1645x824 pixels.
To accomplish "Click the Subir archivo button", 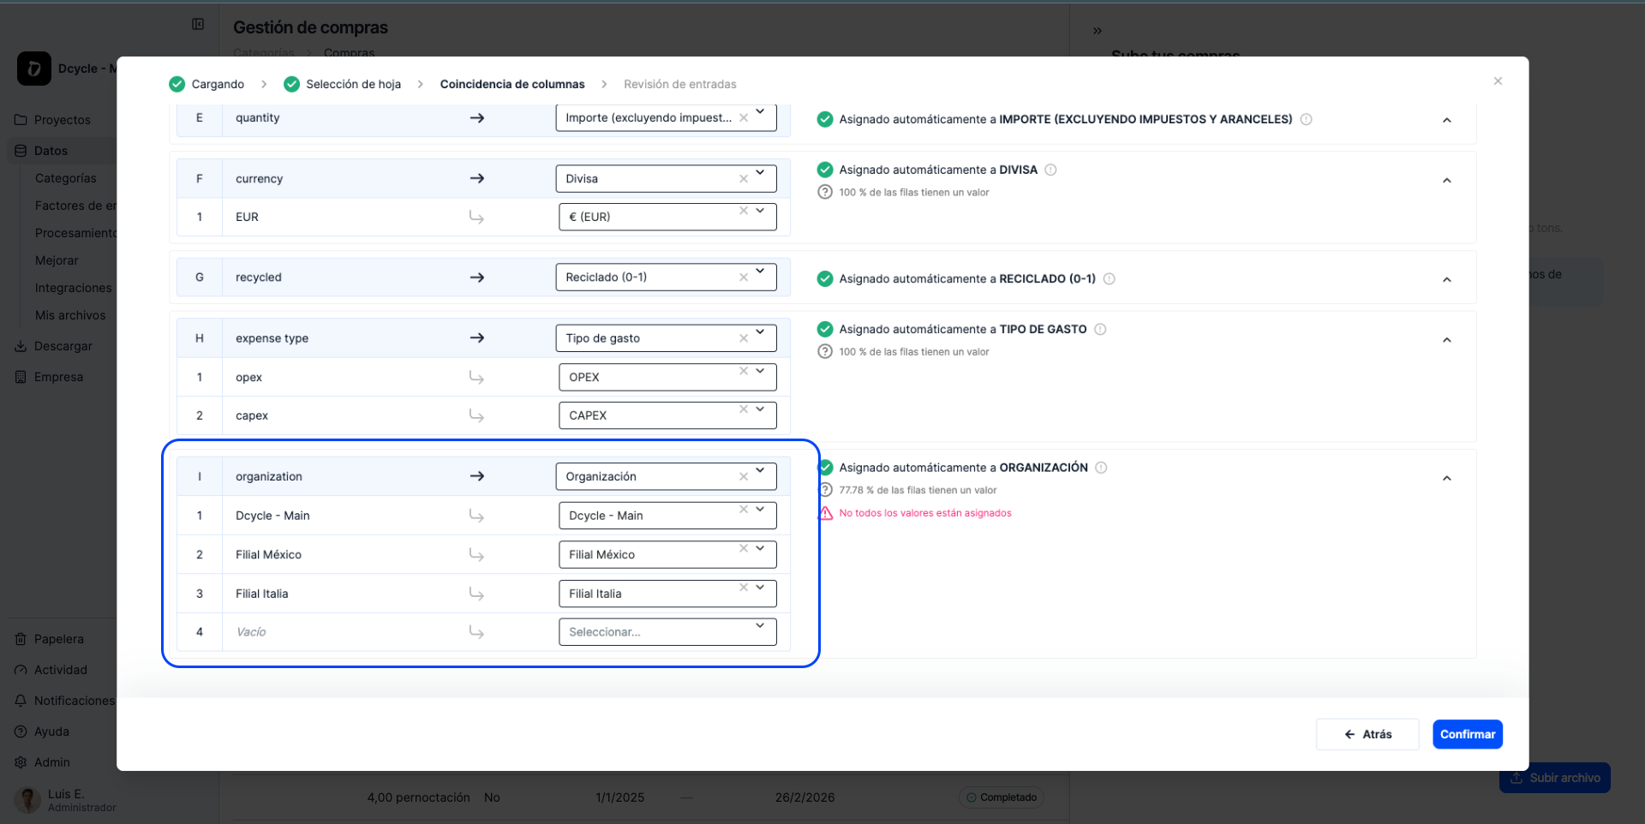I will click(x=1554, y=778).
